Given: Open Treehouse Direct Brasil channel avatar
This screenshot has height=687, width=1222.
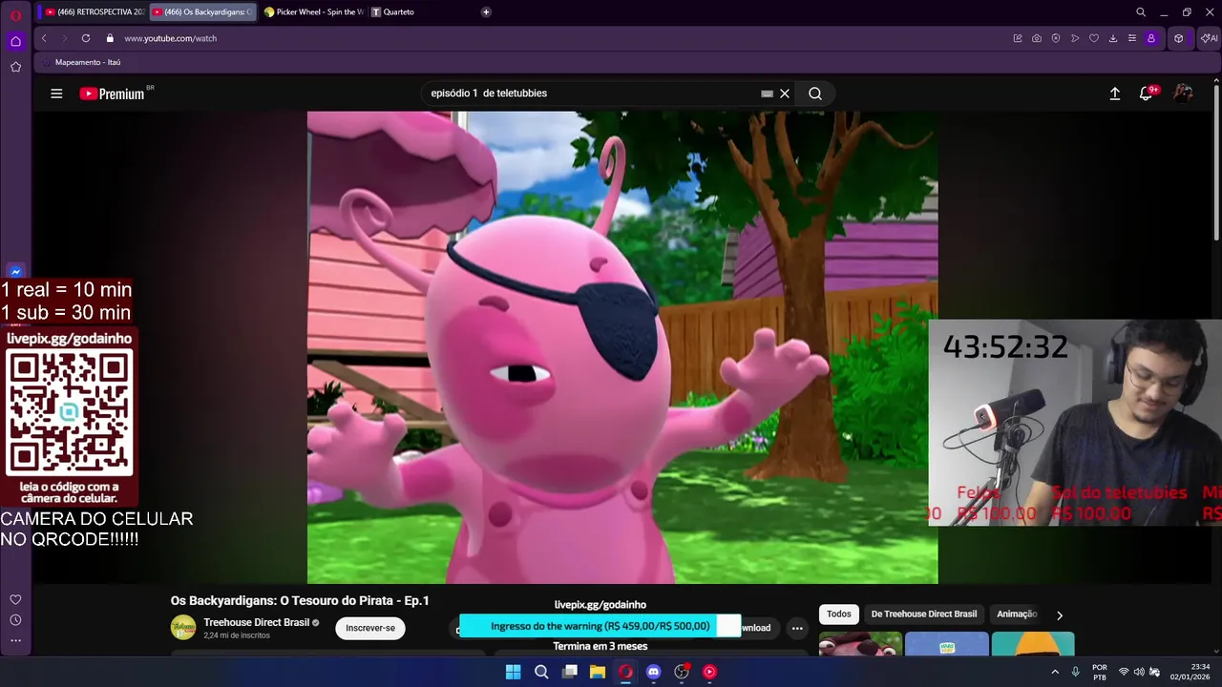Looking at the screenshot, I should (x=183, y=628).
